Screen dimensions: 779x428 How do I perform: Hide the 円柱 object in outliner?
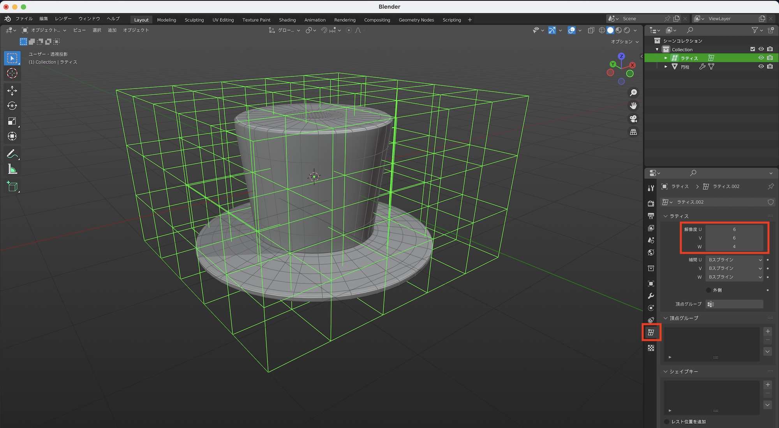click(x=761, y=67)
